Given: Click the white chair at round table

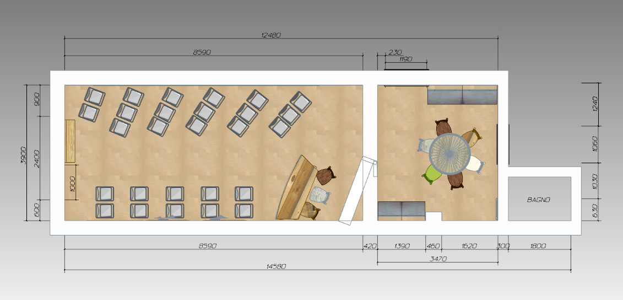Looking at the screenshot, I should [x=474, y=164].
